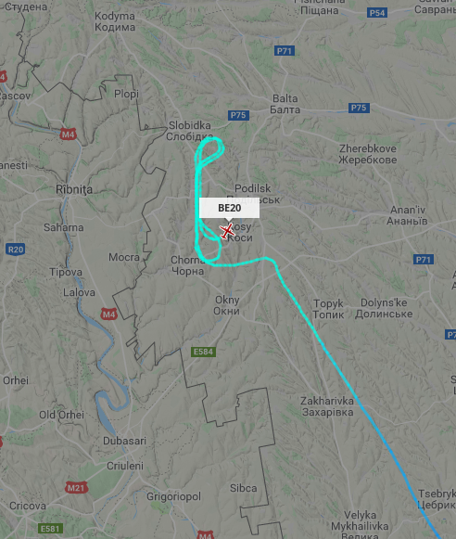The image size is (456, 539).
Task: Click the upper loop of the flight trail
Action: [210, 150]
